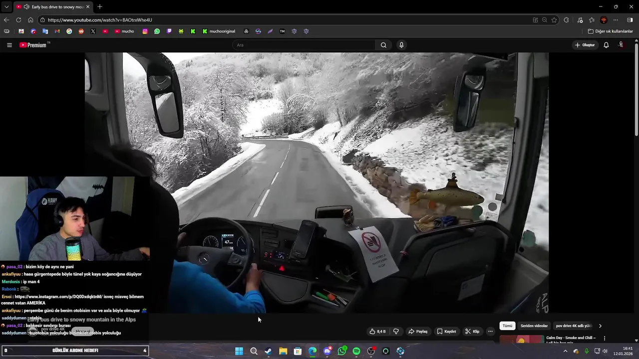Open the app-available install icon in address bar
Viewport: 639px width, 359px height.
535,20
